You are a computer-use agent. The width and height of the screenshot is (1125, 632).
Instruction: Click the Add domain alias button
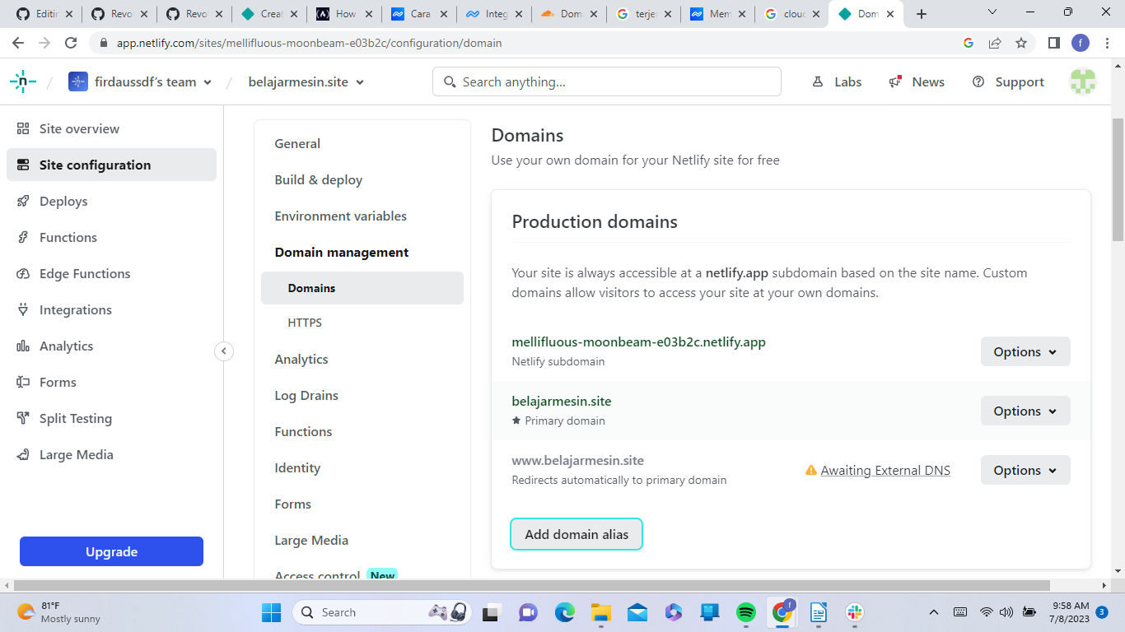576,534
